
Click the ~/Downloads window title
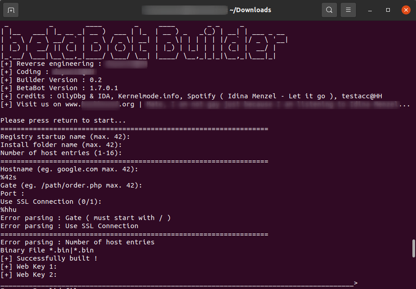coord(250,9)
